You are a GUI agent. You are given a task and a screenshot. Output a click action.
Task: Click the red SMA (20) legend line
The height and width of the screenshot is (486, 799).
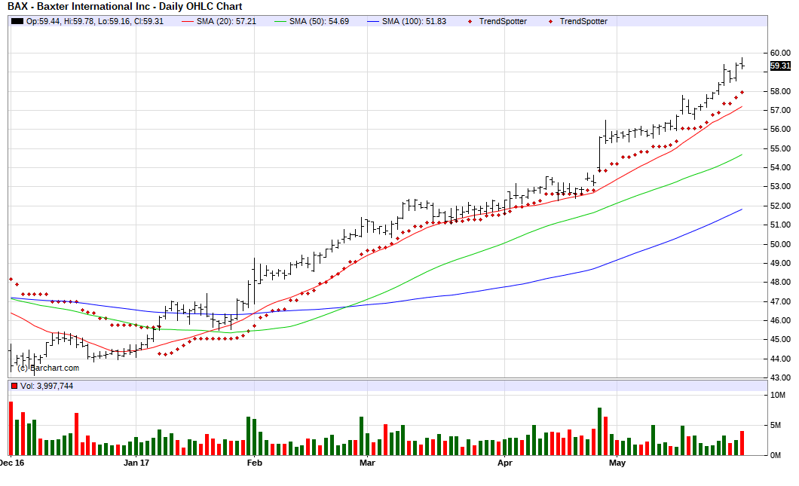click(188, 21)
